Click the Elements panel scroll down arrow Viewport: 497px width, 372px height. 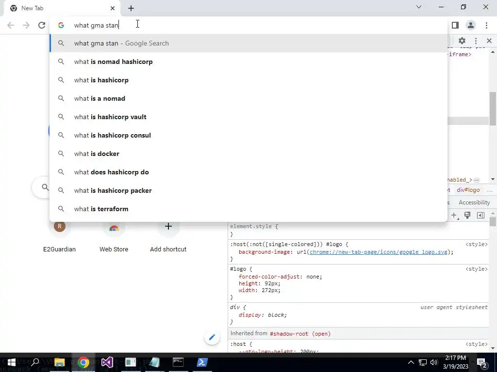493,179
